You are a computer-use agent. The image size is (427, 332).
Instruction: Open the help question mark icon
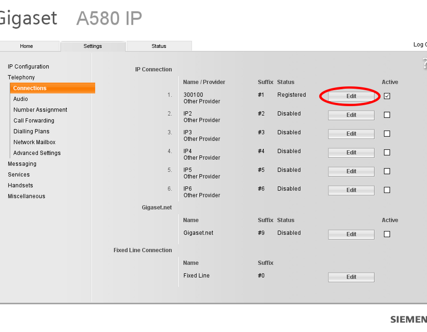425,63
